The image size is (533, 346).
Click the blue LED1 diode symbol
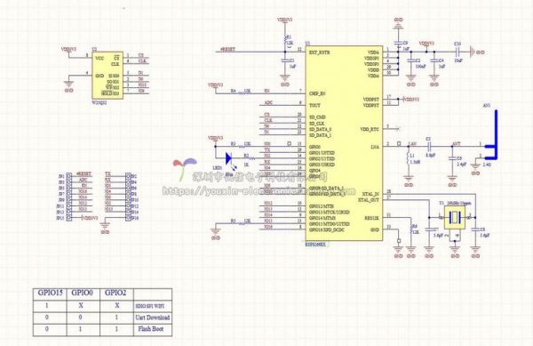(228, 157)
